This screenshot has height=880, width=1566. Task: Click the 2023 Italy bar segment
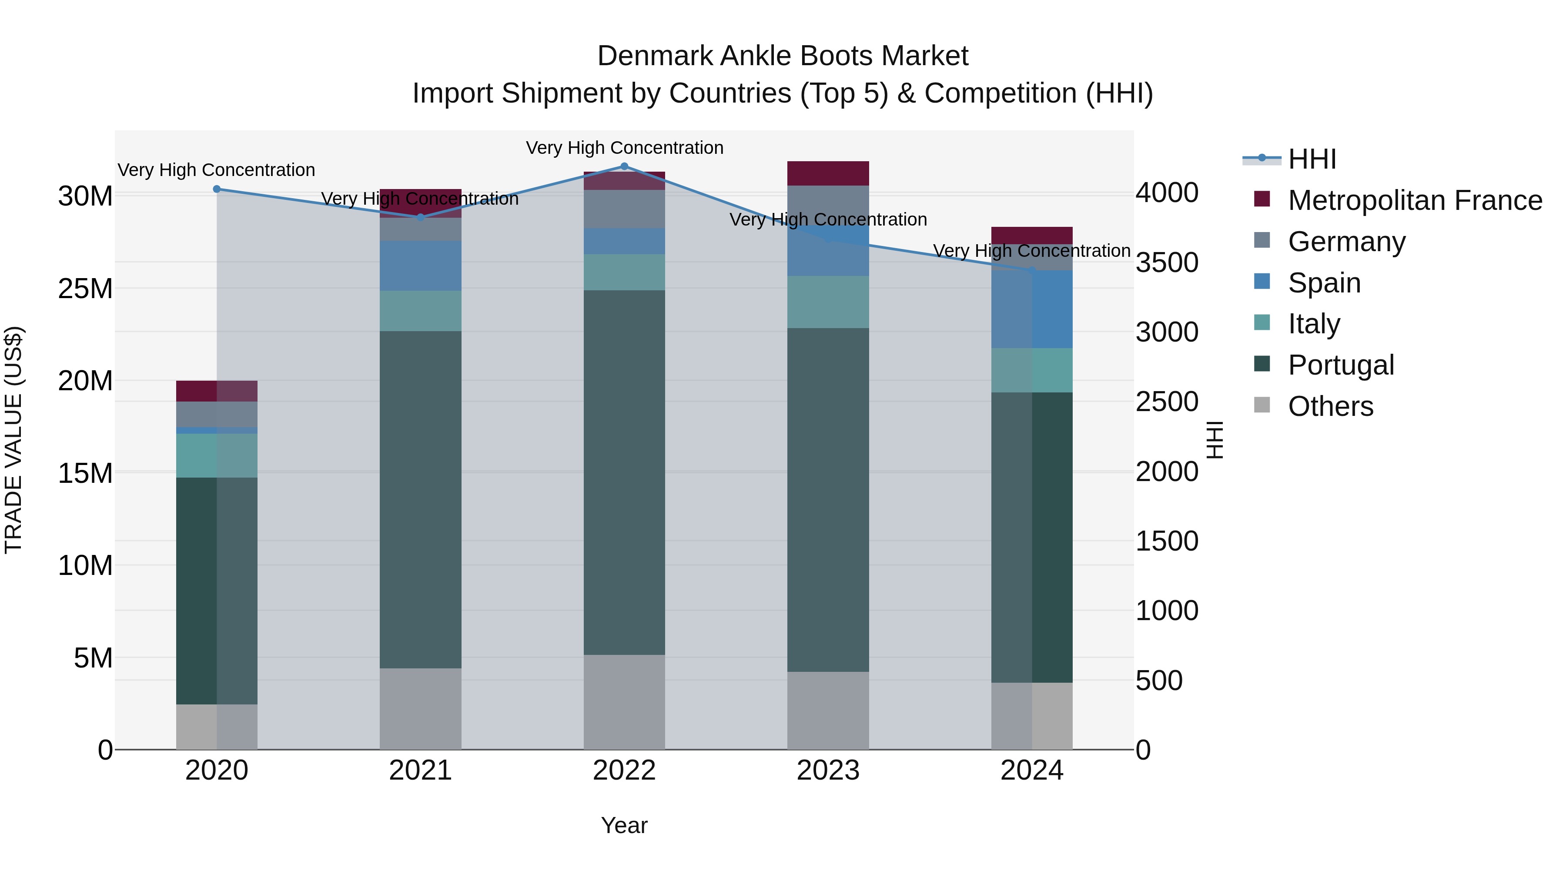tap(828, 302)
